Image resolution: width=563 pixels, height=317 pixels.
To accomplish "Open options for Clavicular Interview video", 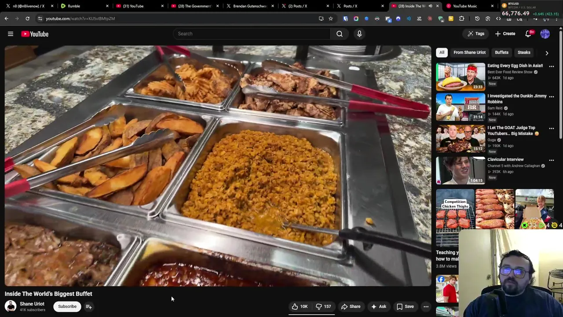I will (552, 160).
